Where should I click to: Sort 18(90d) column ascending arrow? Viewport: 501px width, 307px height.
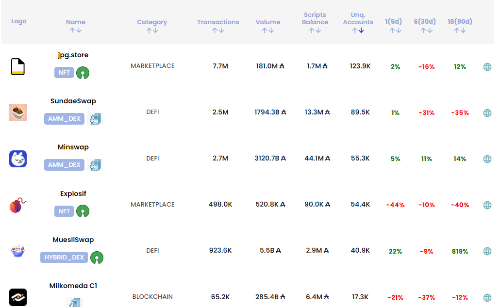click(457, 31)
